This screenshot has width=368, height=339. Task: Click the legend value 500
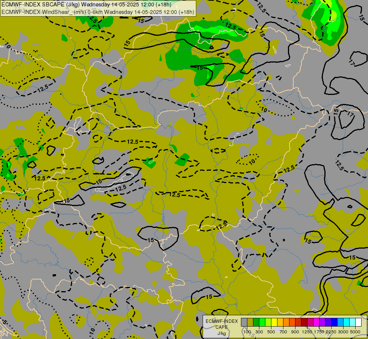271,332
